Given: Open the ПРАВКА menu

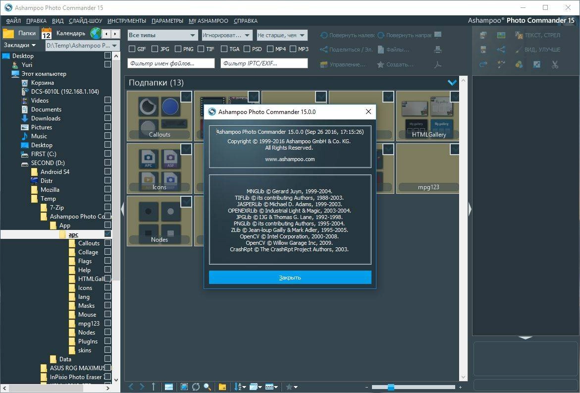Looking at the screenshot, I should [x=36, y=21].
